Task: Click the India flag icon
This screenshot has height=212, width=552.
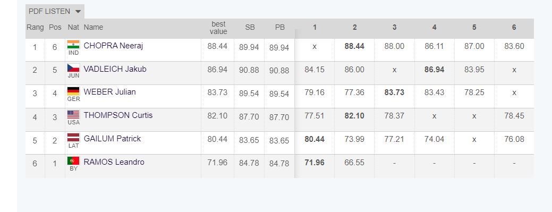Action: (73, 45)
